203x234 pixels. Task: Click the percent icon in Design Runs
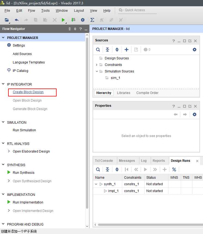[x=174, y=169]
